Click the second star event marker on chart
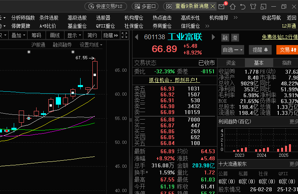 point(73,52)
